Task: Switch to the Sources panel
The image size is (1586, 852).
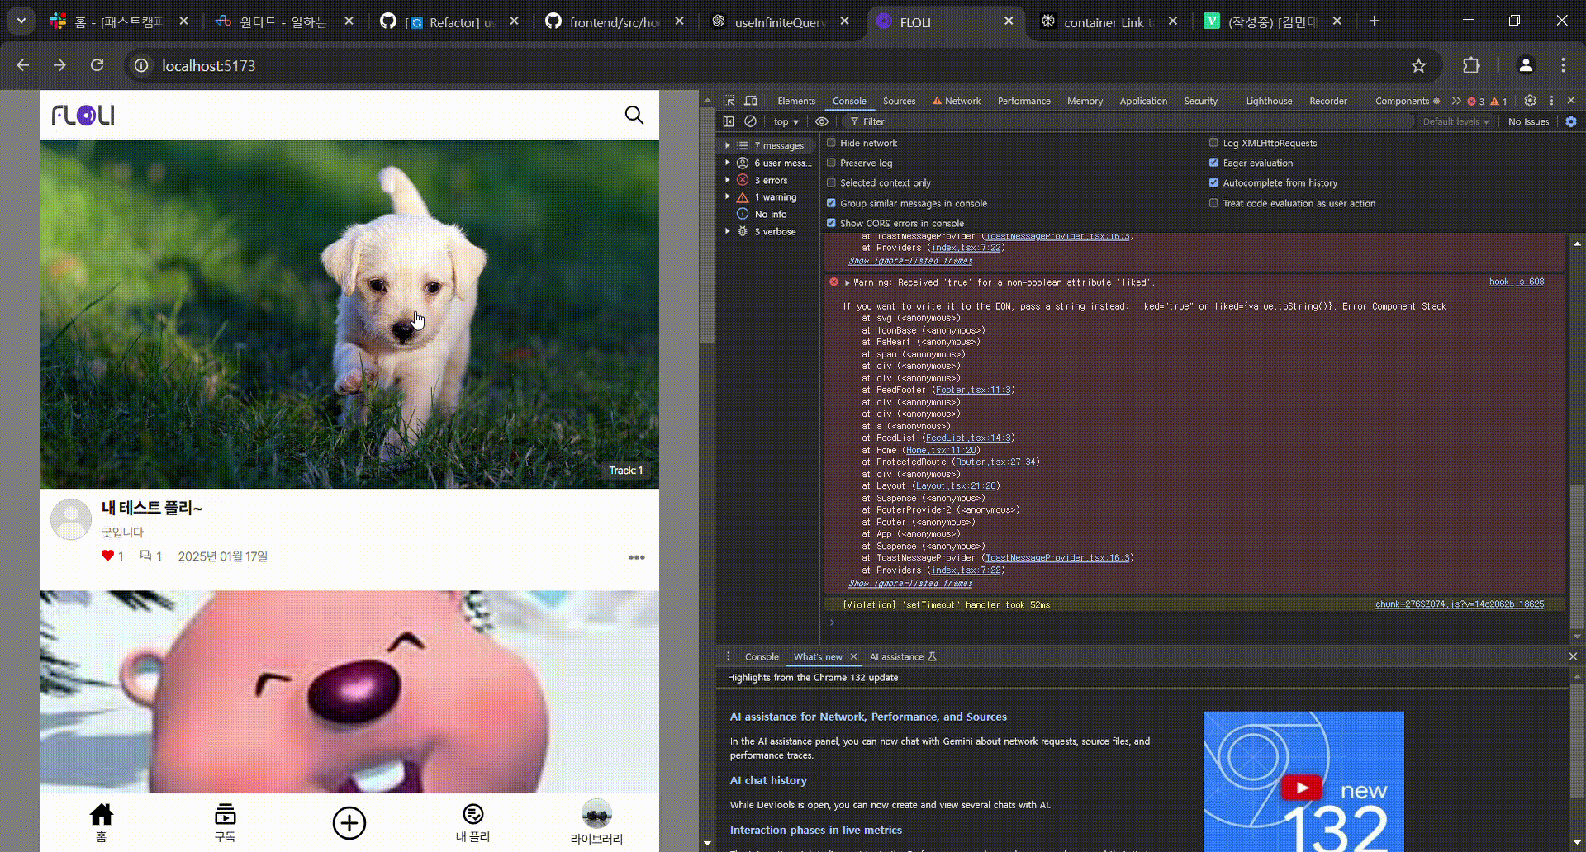Action: tap(899, 101)
